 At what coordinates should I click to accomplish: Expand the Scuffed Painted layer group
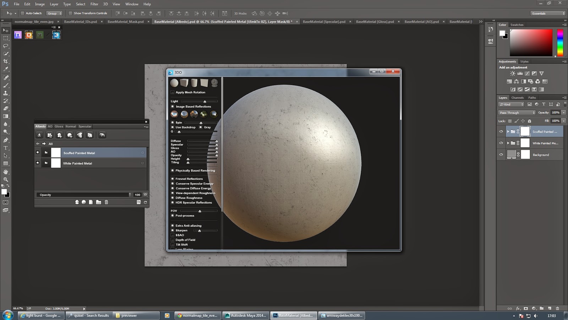coord(508,132)
